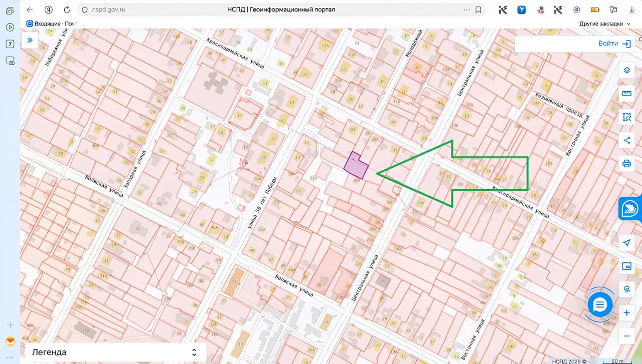The image size is (642, 364).
Task: Click the battery saver icon
Action: point(595,10)
